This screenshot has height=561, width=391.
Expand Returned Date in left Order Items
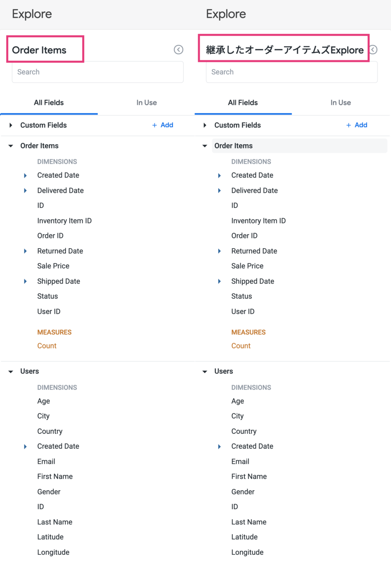tap(25, 251)
